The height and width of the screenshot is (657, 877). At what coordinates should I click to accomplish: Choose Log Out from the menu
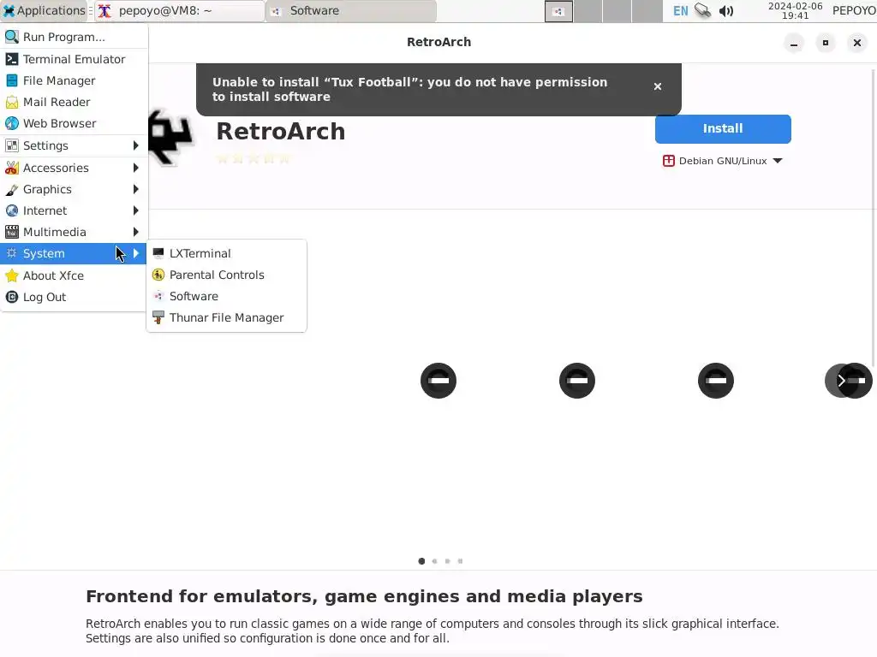(74, 297)
